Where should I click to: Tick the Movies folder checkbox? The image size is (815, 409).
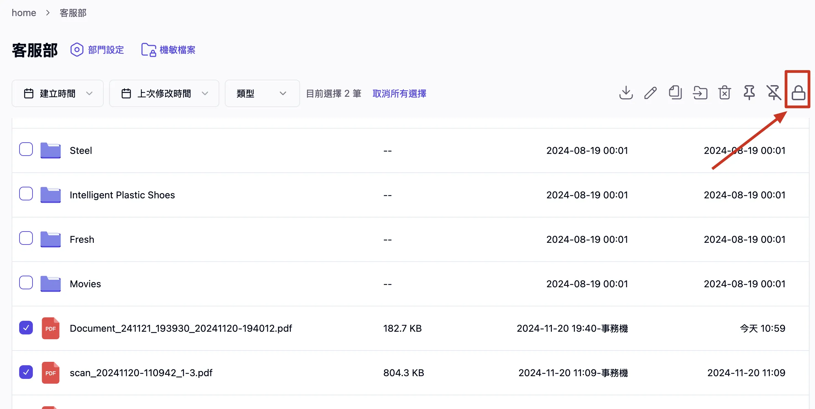[26, 283]
